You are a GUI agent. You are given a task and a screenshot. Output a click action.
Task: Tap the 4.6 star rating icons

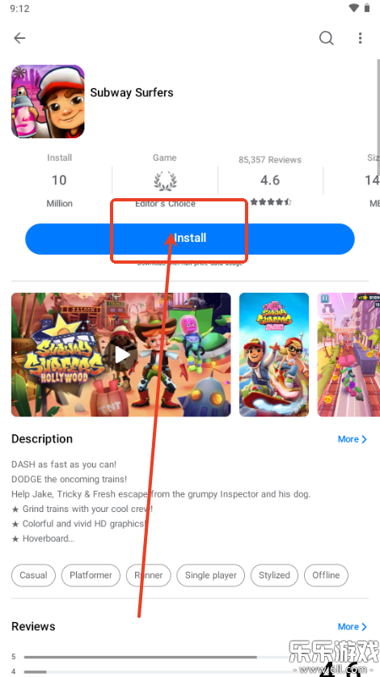click(271, 201)
